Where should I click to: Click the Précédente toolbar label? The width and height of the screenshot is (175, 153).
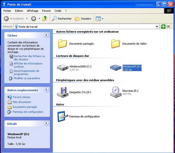tap(17, 19)
